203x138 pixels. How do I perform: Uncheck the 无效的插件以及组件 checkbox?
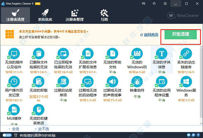click(x=9, y=57)
